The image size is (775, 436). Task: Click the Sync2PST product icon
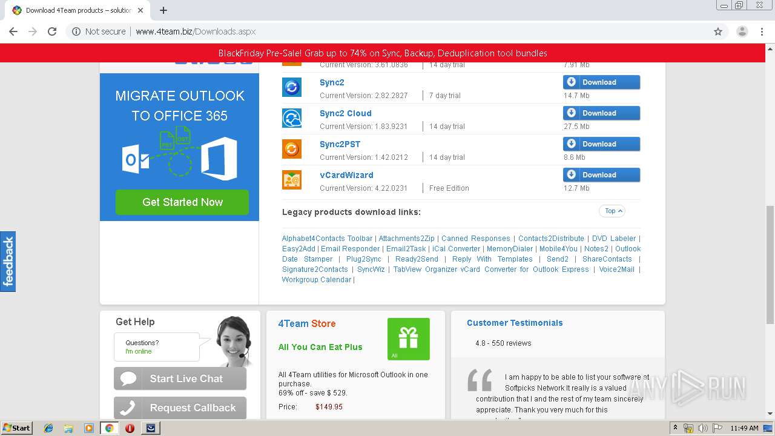(292, 149)
